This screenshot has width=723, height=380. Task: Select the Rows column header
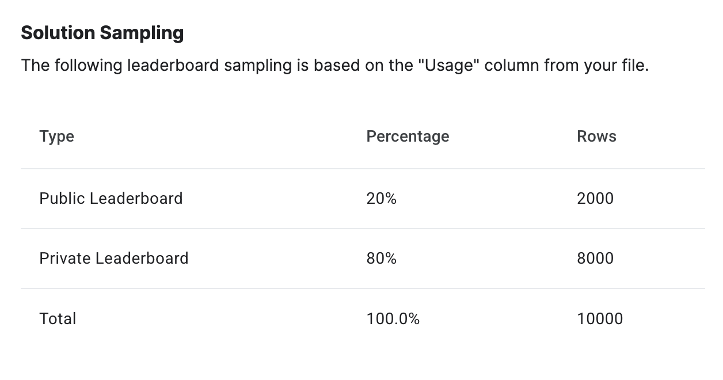pos(596,136)
